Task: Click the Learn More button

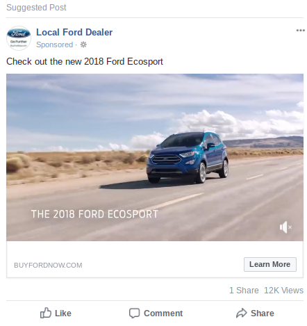Action: point(270,264)
